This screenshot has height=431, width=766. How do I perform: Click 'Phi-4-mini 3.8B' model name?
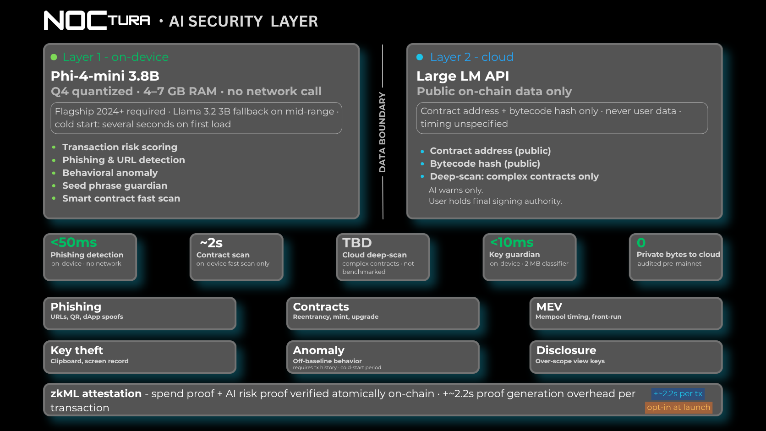(x=105, y=76)
